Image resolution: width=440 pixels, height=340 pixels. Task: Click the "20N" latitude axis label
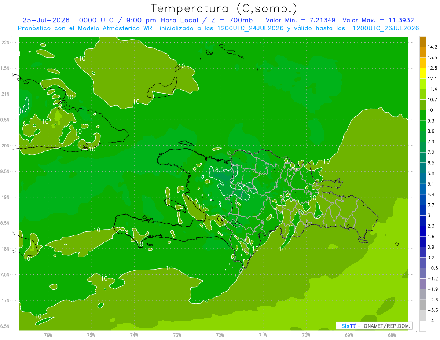[x=5, y=146]
